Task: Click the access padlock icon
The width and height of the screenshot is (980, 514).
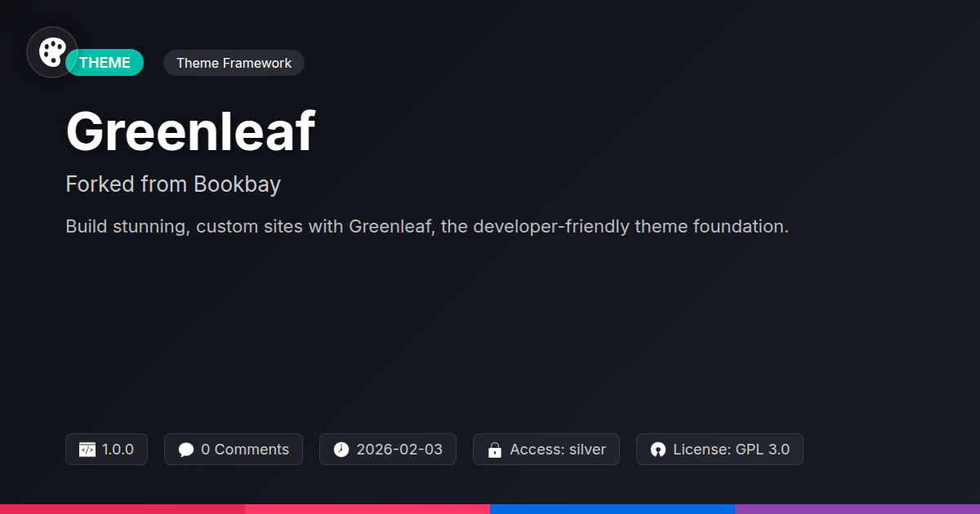Action: pyautogui.click(x=494, y=450)
